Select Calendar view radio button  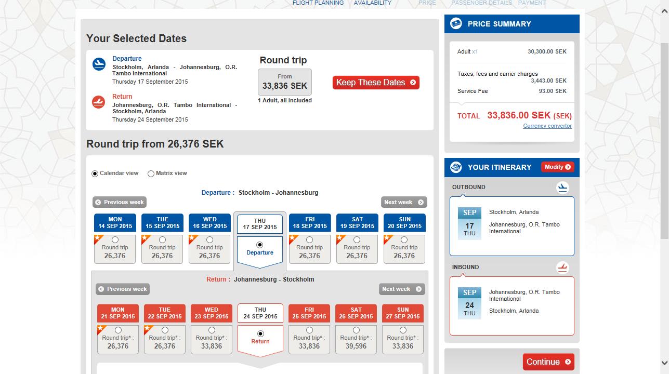pos(95,173)
